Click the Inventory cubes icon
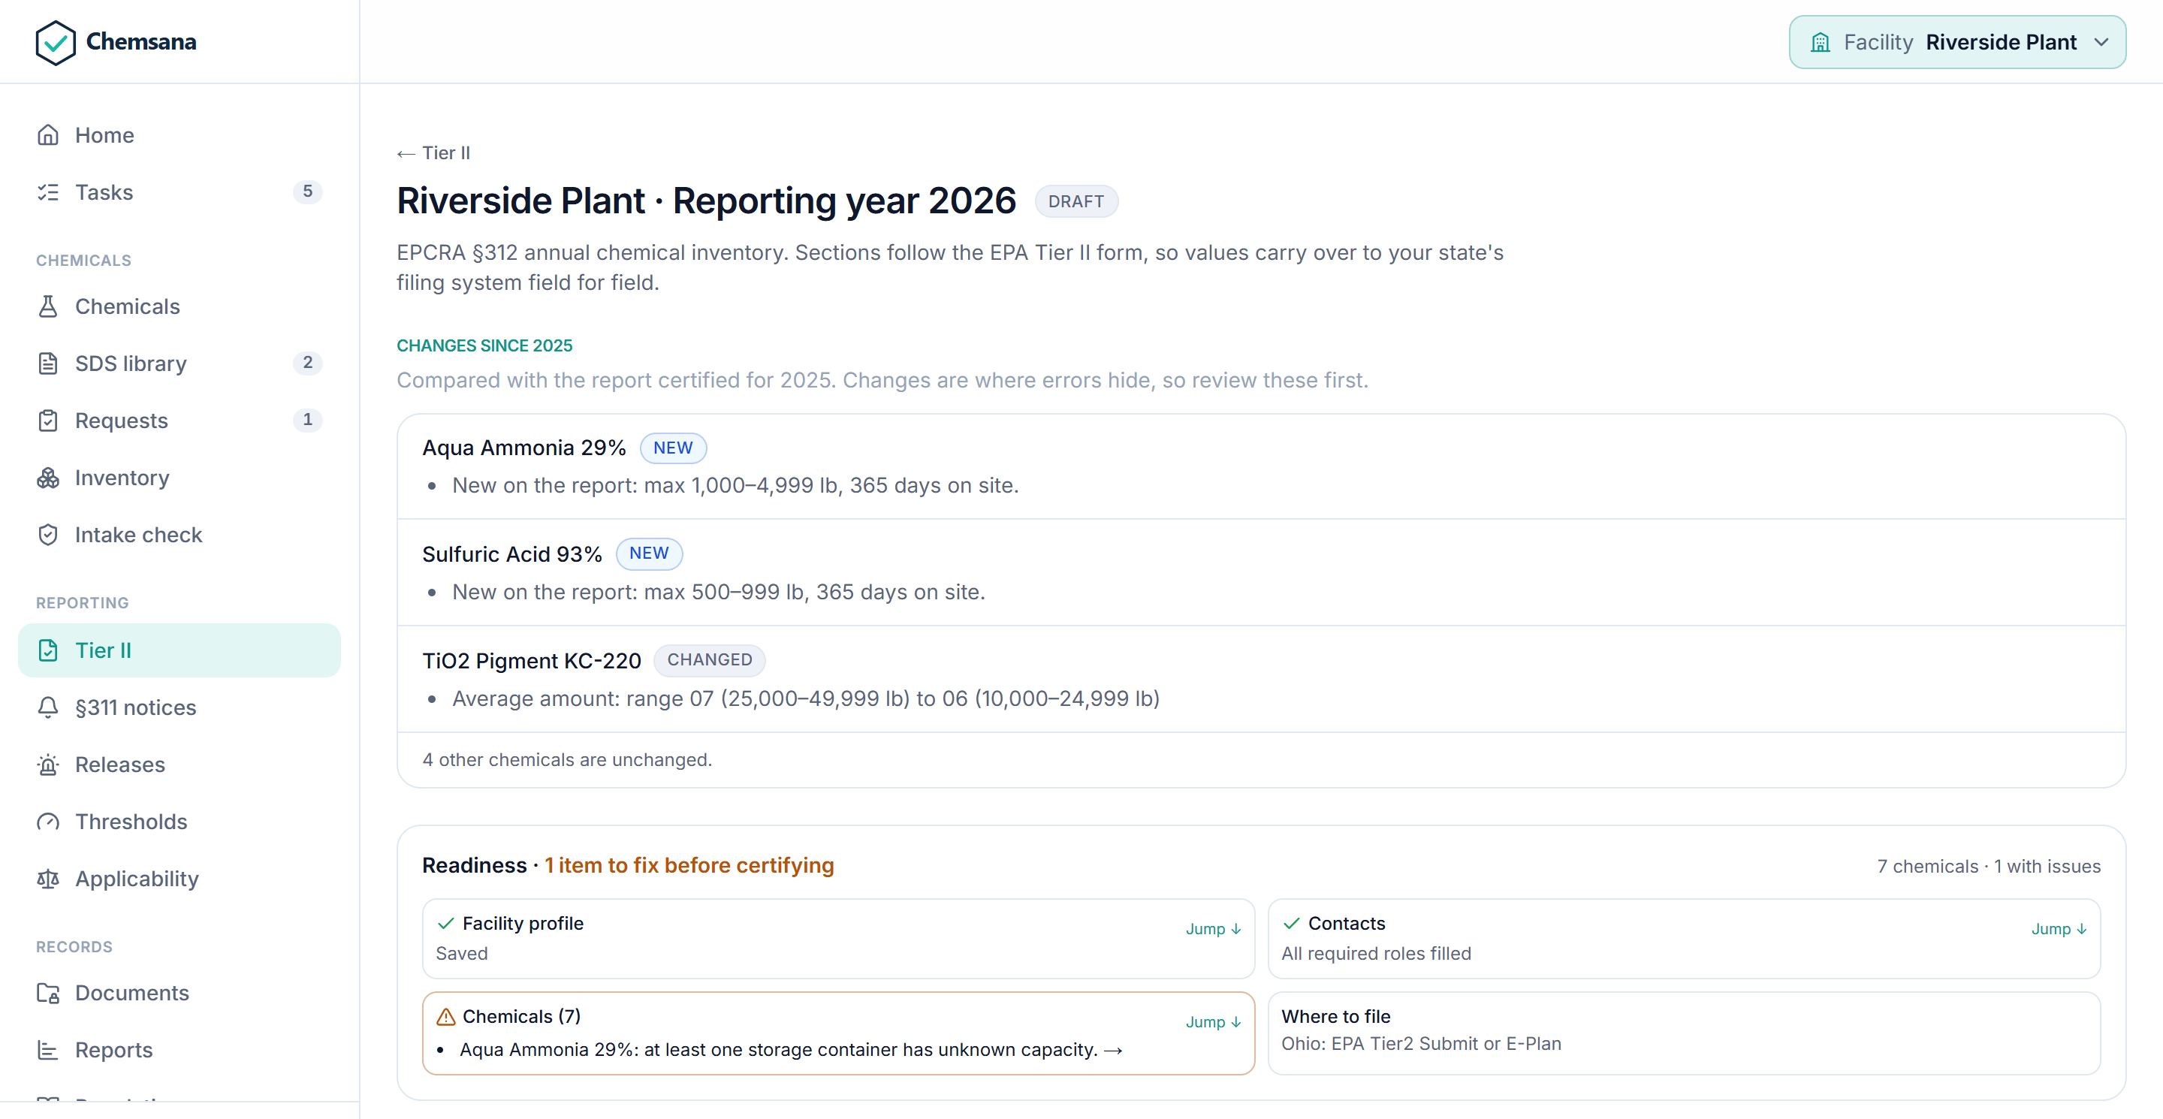Viewport: 2163px width, 1119px height. 48,478
